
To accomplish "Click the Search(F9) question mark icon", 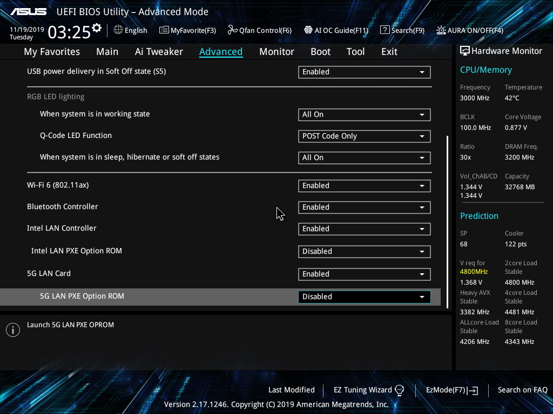I will point(385,30).
